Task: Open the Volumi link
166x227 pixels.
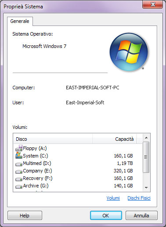Action: (x=113, y=198)
